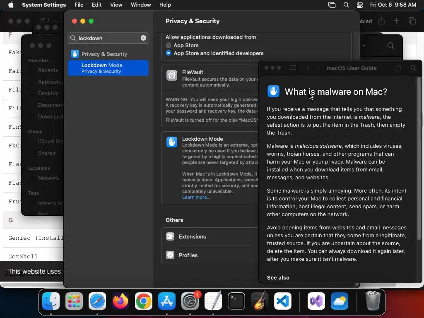424x318 pixels.
Task: Open Safari from the Dock
Action: tap(97, 301)
